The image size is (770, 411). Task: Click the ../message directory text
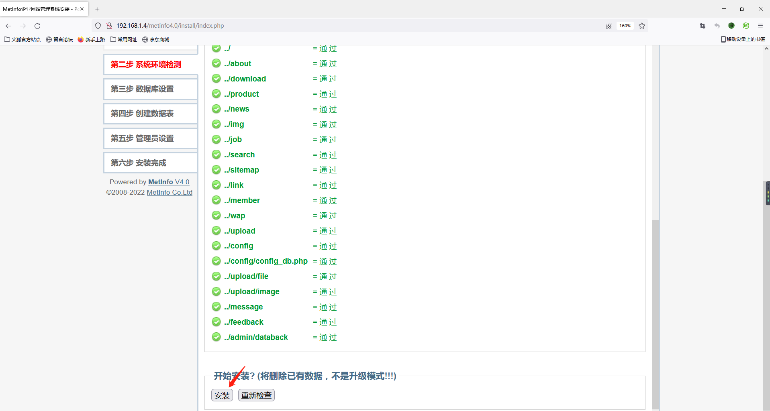[x=243, y=307]
